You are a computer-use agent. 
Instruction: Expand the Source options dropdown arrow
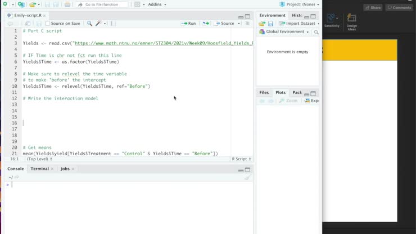tap(239, 24)
